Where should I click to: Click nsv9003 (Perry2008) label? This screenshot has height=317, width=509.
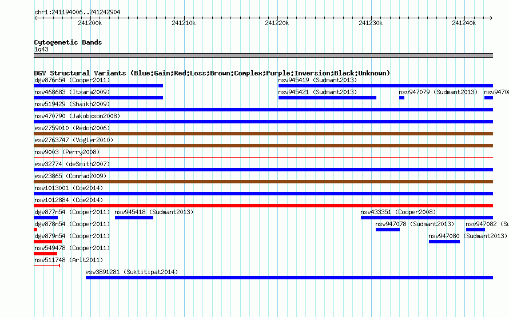tap(67, 152)
